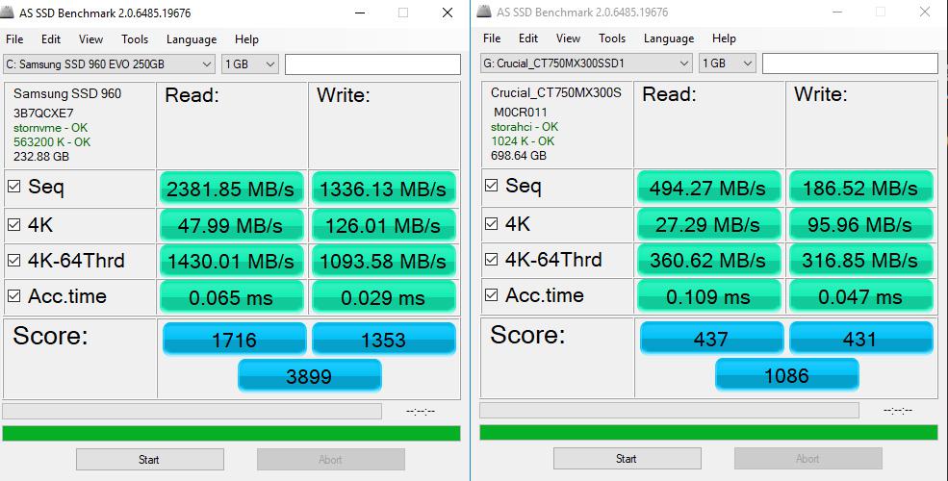
Task: Open Tools menu in Crucial window
Action: point(612,38)
